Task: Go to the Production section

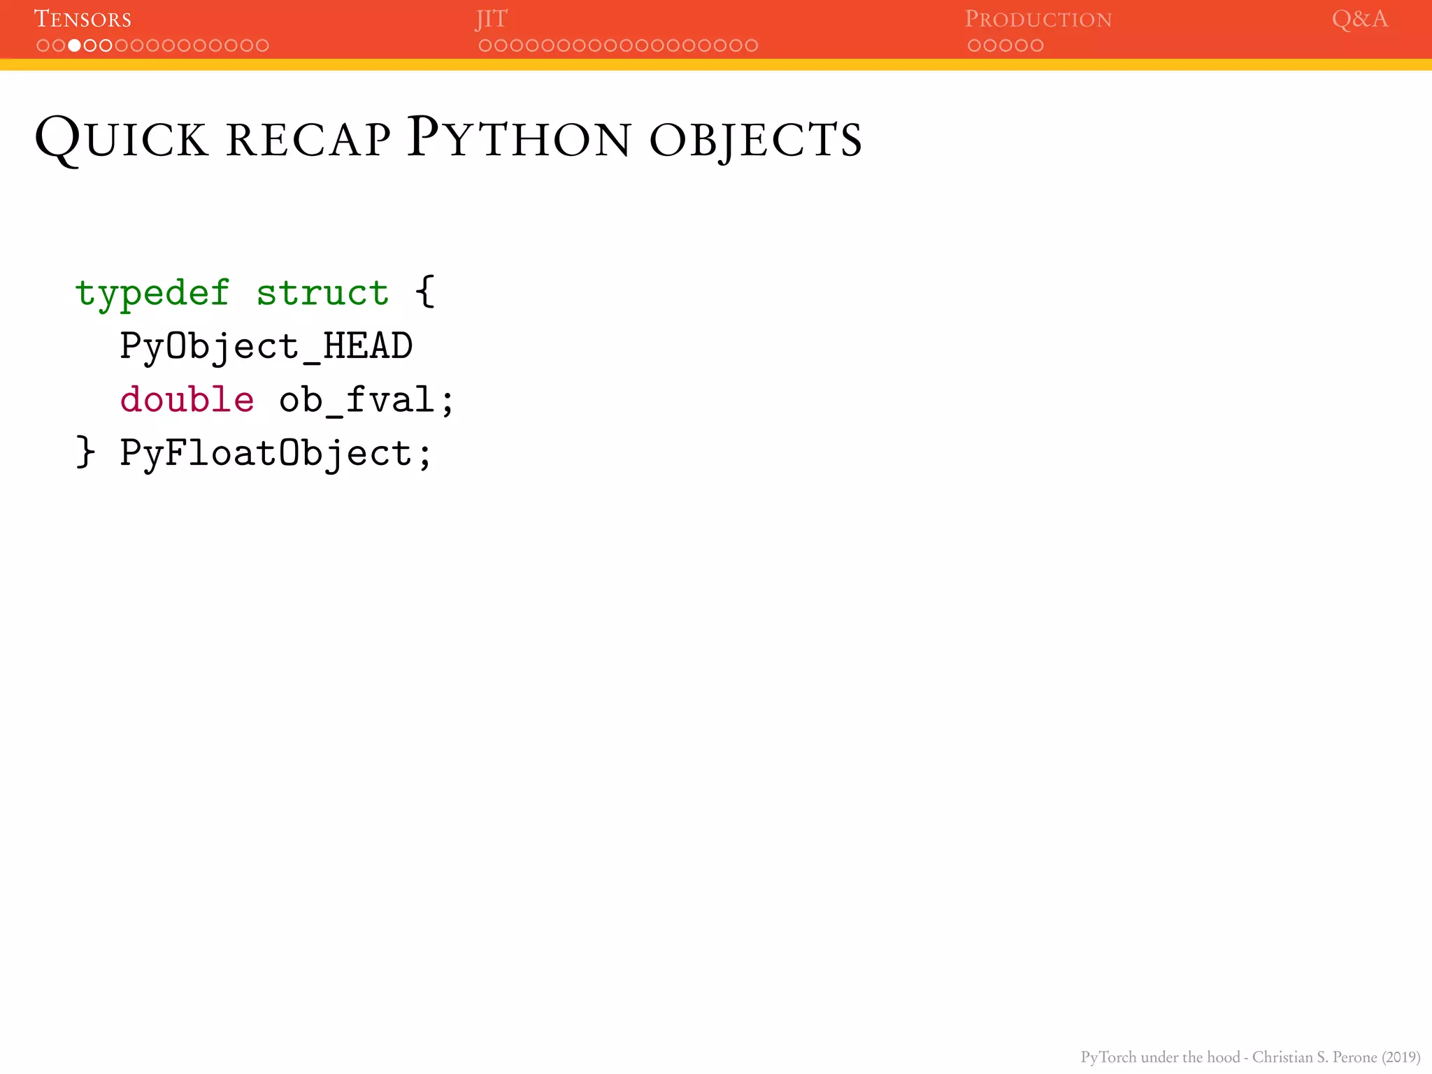Action: coord(1038,19)
